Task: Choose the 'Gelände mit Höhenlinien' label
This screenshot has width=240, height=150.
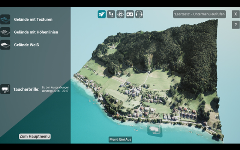Action: point(36,32)
